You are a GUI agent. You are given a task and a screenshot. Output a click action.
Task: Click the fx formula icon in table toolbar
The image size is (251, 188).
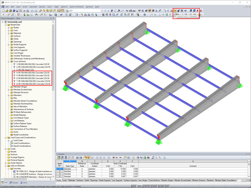[157, 158]
